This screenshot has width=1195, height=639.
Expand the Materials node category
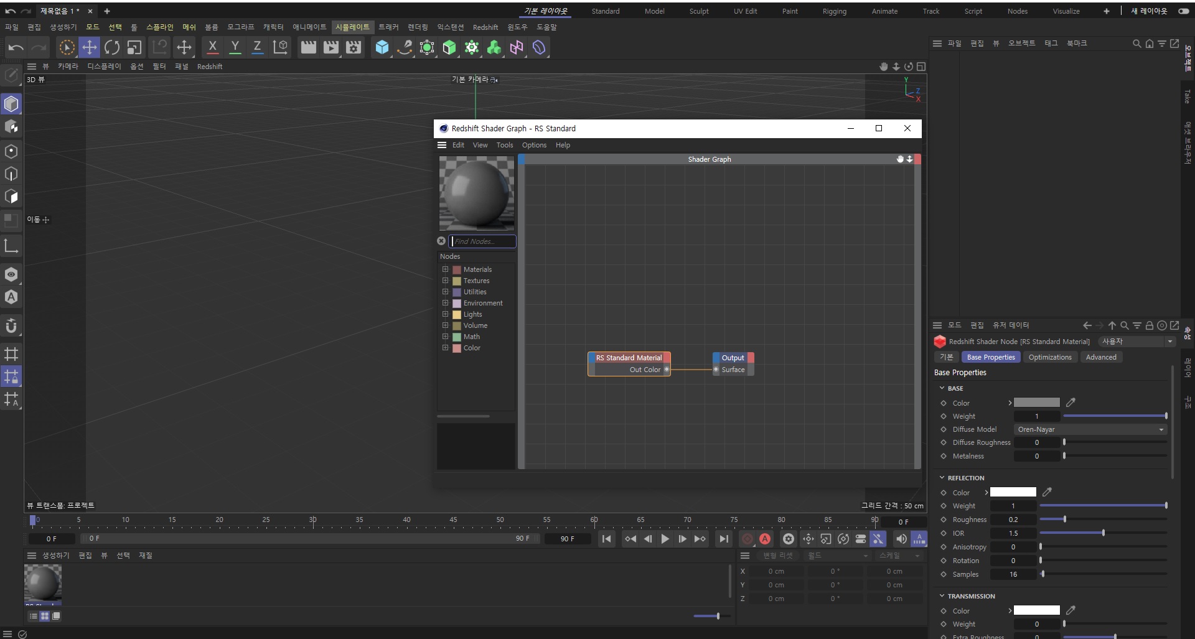pos(445,269)
